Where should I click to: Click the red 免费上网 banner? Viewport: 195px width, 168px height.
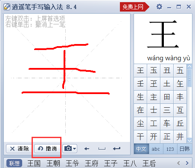[134, 7]
